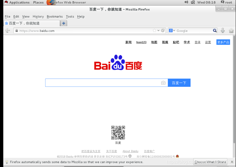Click the Baidu QR code image
The image size is (236, 167).
(x=118, y=133)
